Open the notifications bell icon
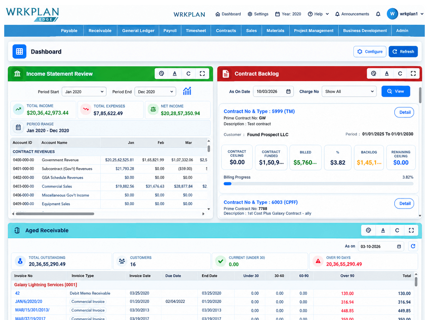 coord(378,14)
